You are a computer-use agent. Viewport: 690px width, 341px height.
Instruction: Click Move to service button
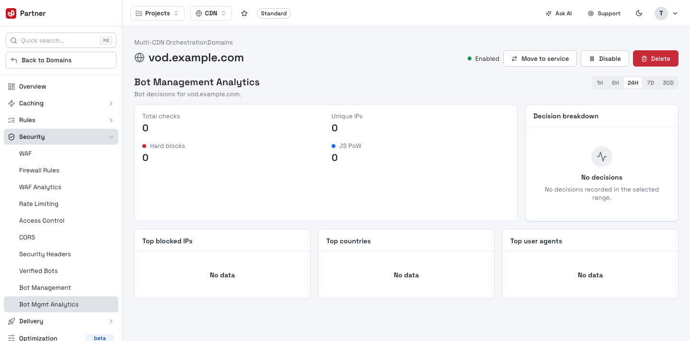pos(540,58)
